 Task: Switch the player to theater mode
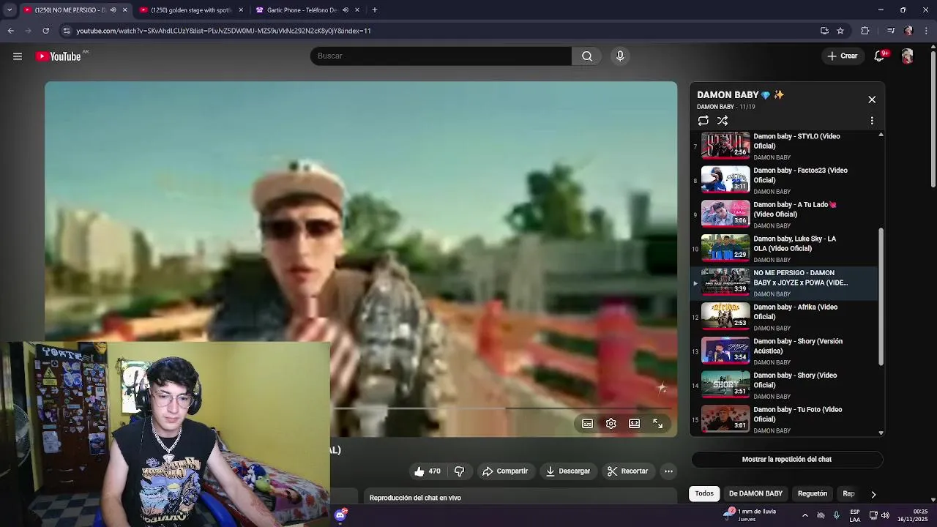coord(634,424)
